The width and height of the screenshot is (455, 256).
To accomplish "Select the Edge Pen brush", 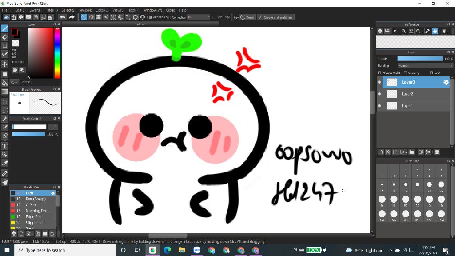I will point(33,217).
